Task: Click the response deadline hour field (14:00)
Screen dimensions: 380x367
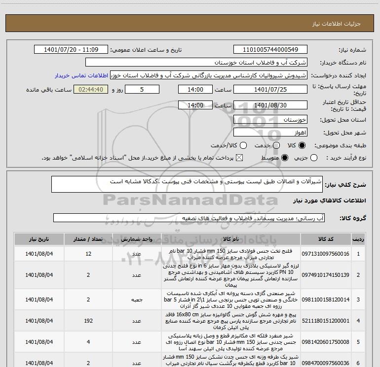Action: tap(195, 90)
